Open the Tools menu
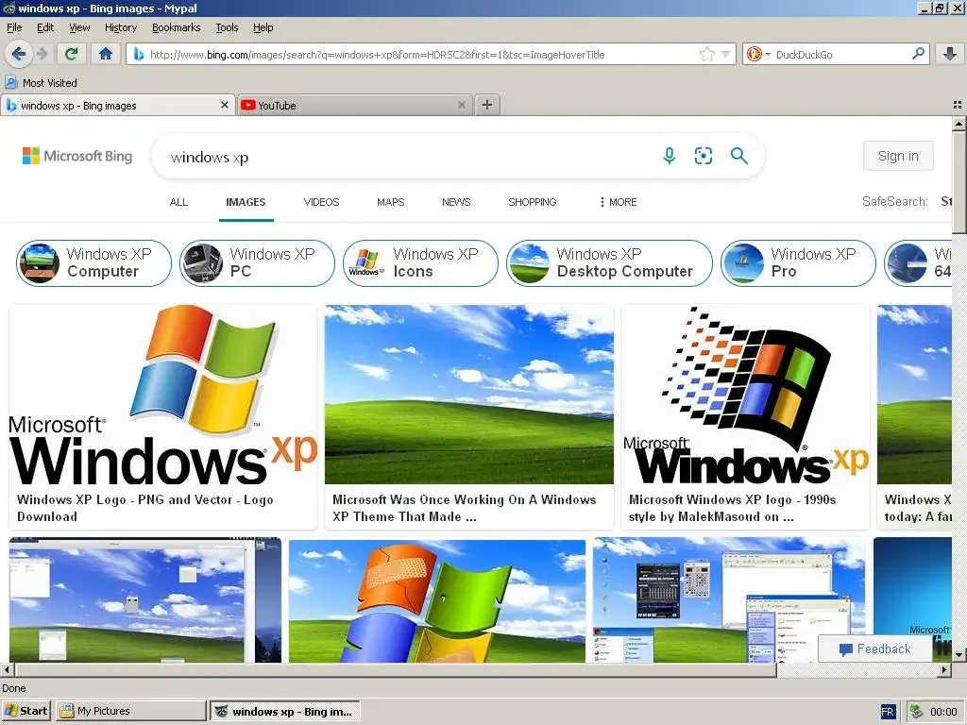The width and height of the screenshot is (967, 725). [227, 27]
